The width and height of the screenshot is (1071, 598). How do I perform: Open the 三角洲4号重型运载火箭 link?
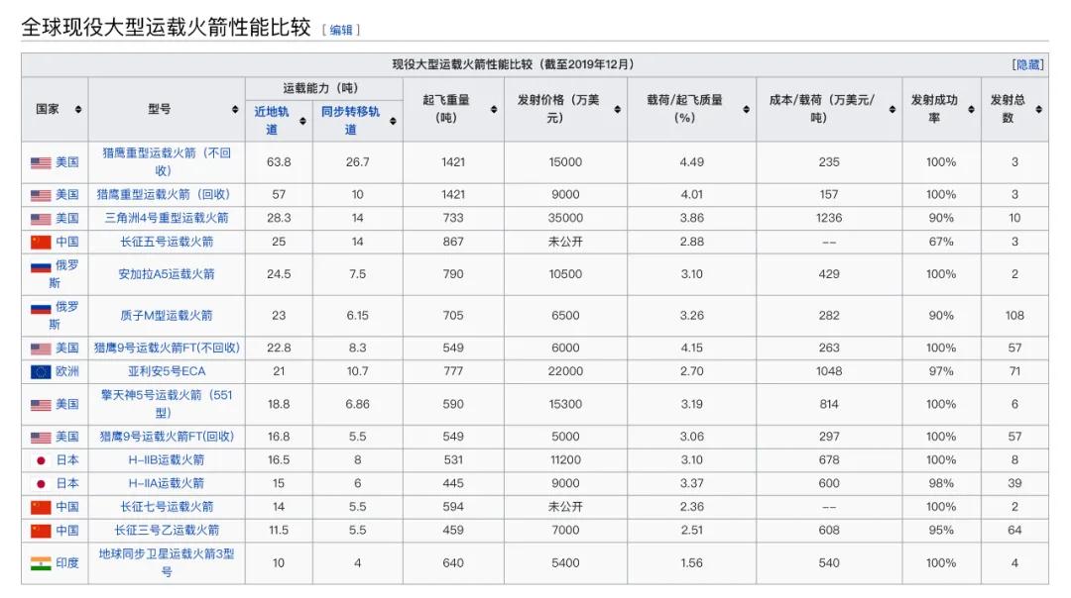pos(169,218)
